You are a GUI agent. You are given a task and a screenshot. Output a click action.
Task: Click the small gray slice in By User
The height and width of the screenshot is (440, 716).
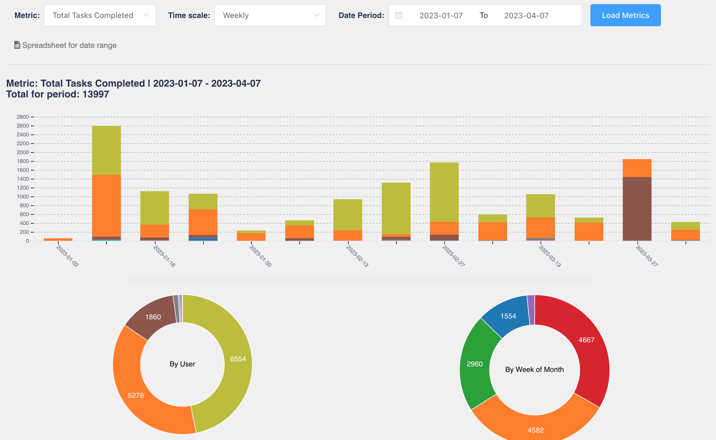coord(176,309)
